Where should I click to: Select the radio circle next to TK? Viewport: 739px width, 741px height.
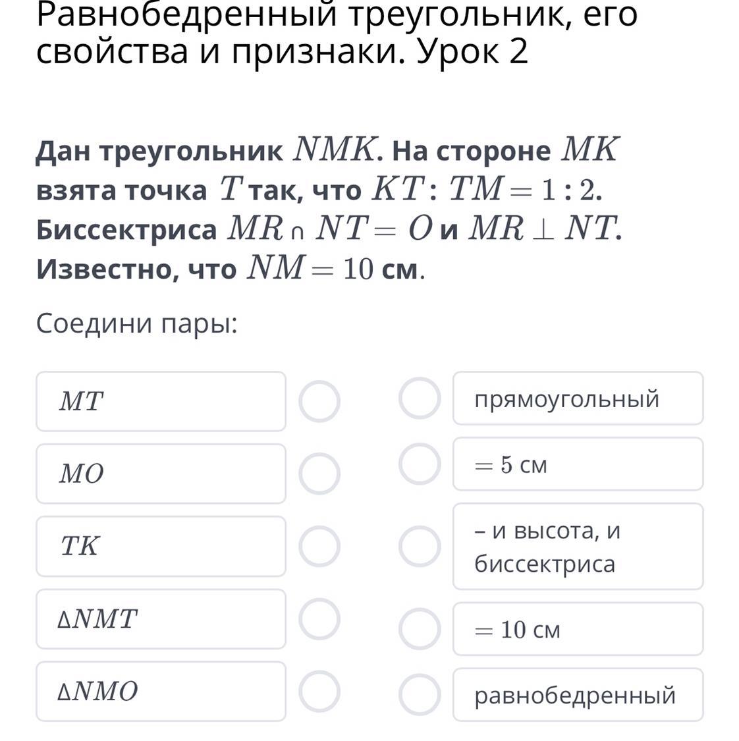(319, 546)
